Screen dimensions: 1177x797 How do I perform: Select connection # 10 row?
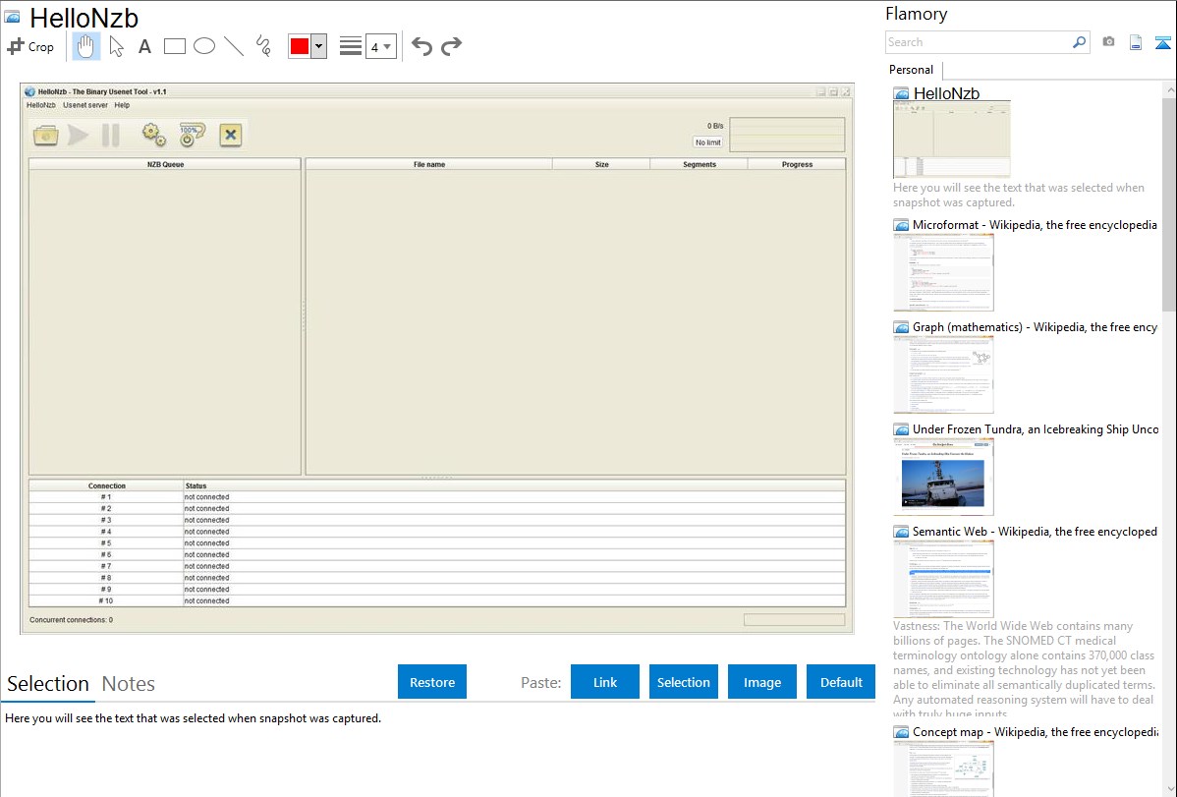pos(437,600)
